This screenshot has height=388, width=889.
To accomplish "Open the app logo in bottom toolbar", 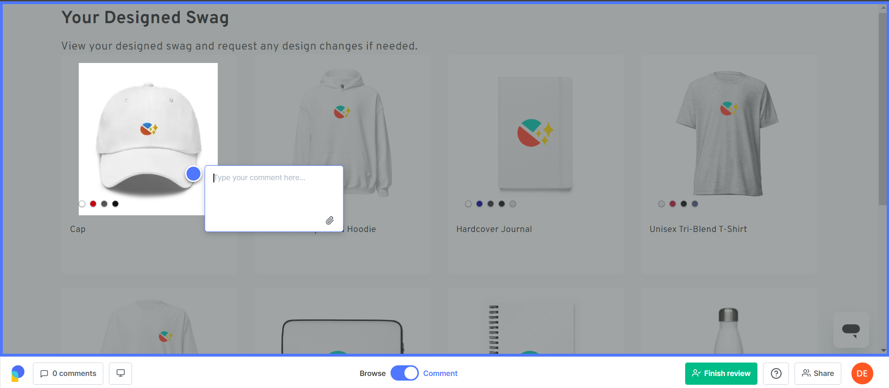I will coord(18,374).
